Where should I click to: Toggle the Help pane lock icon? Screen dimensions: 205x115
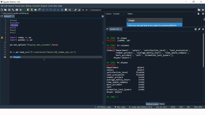199,13
